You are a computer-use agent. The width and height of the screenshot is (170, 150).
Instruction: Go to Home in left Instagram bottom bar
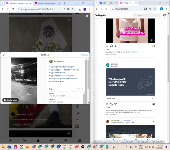tap(11, 140)
